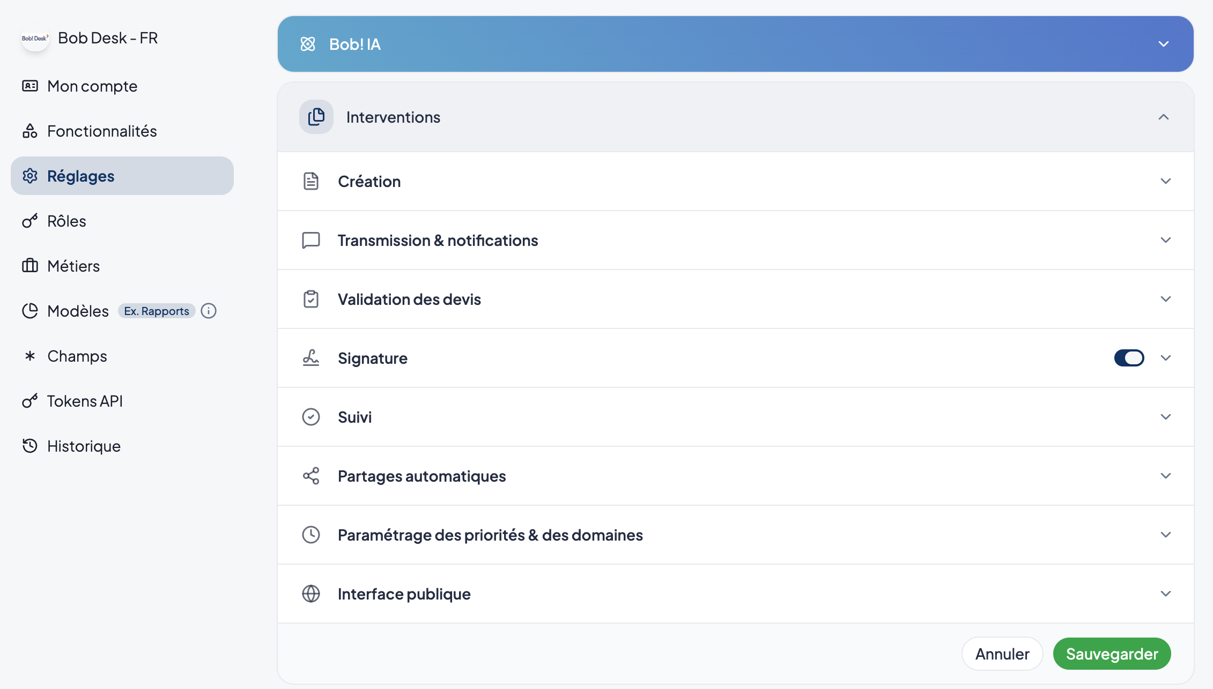Image resolution: width=1213 pixels, height=689 pixels.
Task: Go to Champs in the sidebar
Action: [x=122, y=356]
